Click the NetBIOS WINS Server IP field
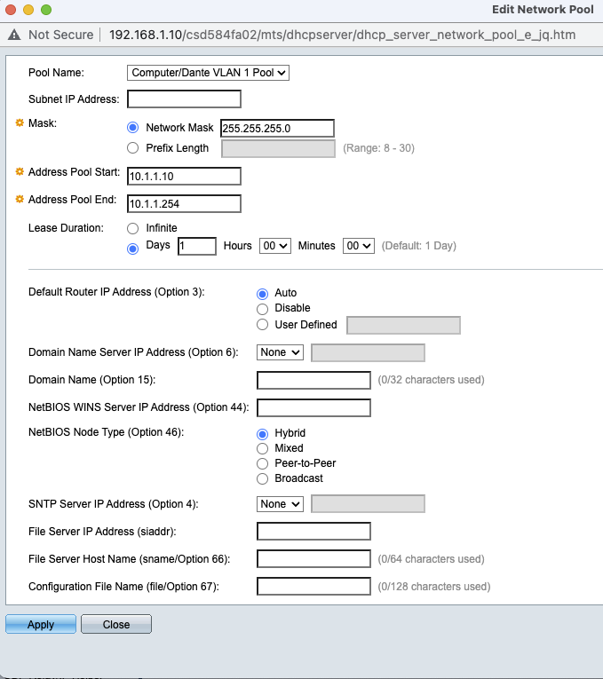The height and width of the screenshot is (679, 603). click(313, 408)
